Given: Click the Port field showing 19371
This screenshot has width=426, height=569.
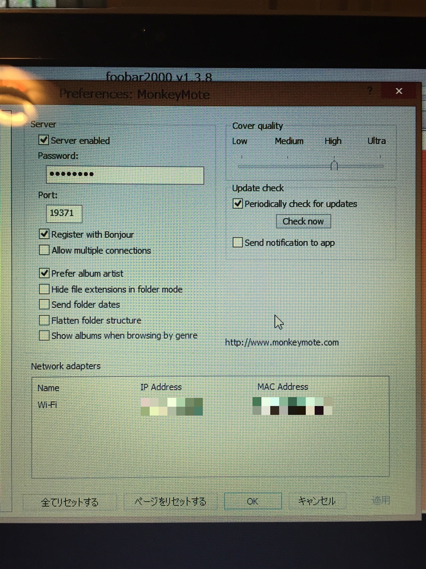Looking at the screenshot, I should pyautogui.click(x=64, y=214).
